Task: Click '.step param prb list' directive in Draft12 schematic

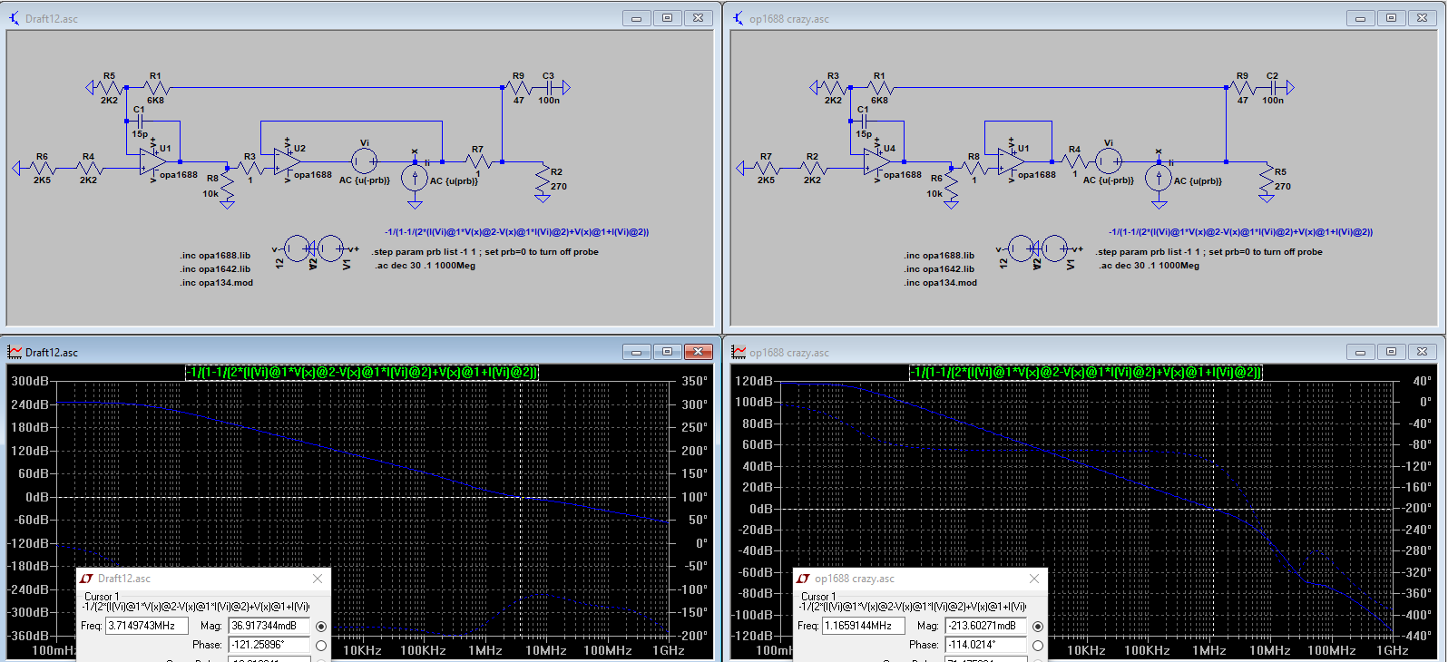Action: pos(486,252)
